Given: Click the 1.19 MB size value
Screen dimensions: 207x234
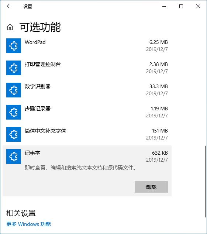Looking at the screenshot, I should (159, 109).
